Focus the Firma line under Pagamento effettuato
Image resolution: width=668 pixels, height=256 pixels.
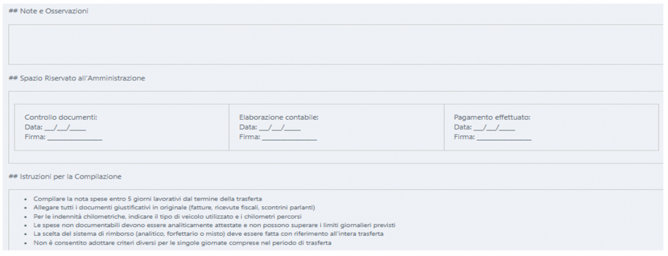[504, 137]
